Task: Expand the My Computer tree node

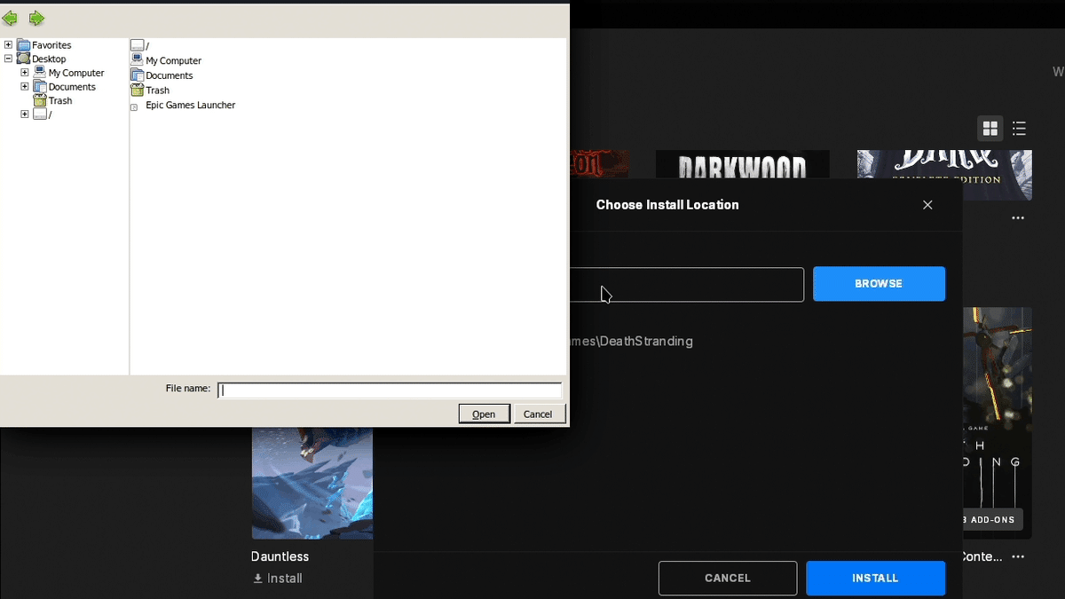Action: click(x=25, y=73)
